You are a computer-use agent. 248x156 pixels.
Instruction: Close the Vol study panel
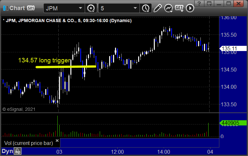click(57, 140)
